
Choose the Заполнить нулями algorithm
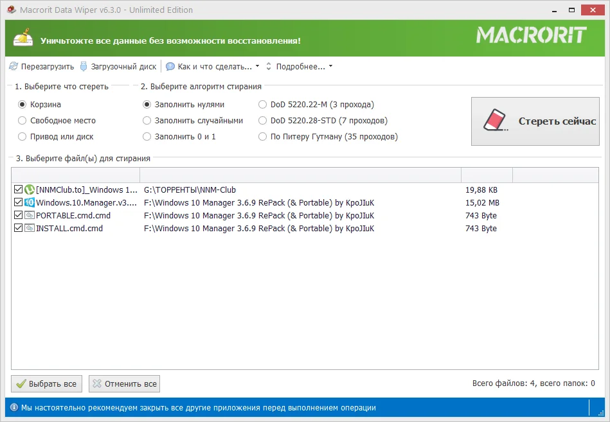147,105
